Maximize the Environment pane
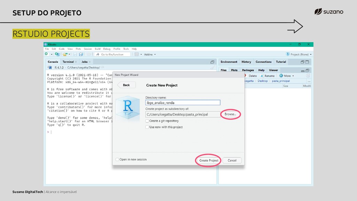The image size is (357, 201). 307,62
